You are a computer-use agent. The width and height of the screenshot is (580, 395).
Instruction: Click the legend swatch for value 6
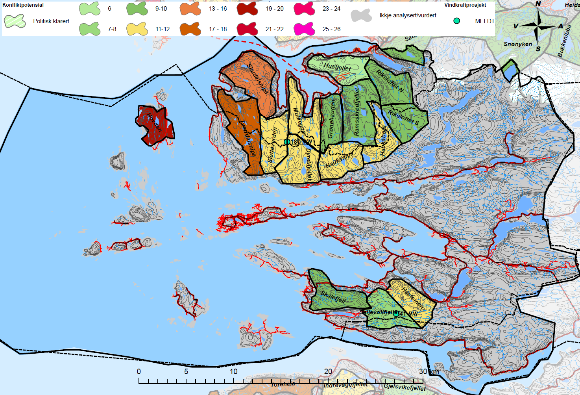(x=89, y=8)
